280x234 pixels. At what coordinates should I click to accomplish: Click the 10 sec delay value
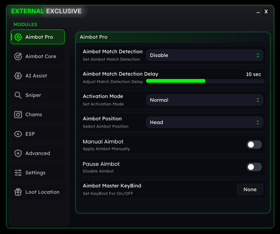click(x=254, y=74)
